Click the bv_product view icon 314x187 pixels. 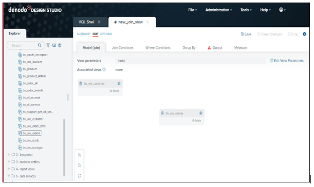[20, 69]
